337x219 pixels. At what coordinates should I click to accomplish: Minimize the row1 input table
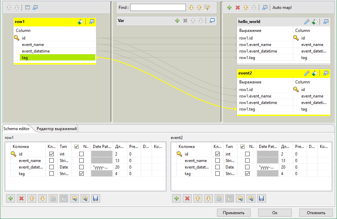coord(92,22)
